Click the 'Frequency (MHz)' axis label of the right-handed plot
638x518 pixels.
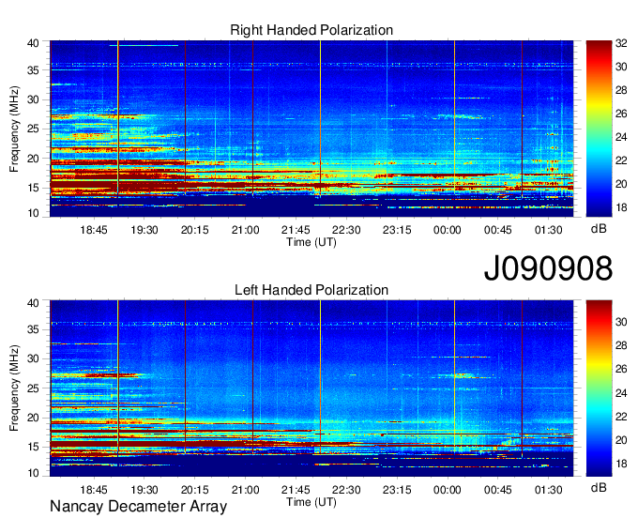pos(14,129)
